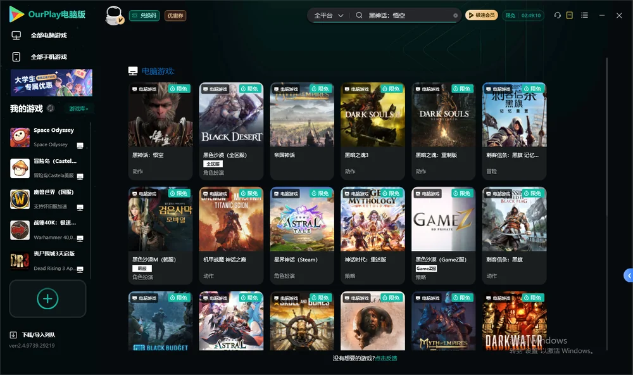Open the 黑暗之魂3 game card
The image size is (633, 375).
point(373,131)
